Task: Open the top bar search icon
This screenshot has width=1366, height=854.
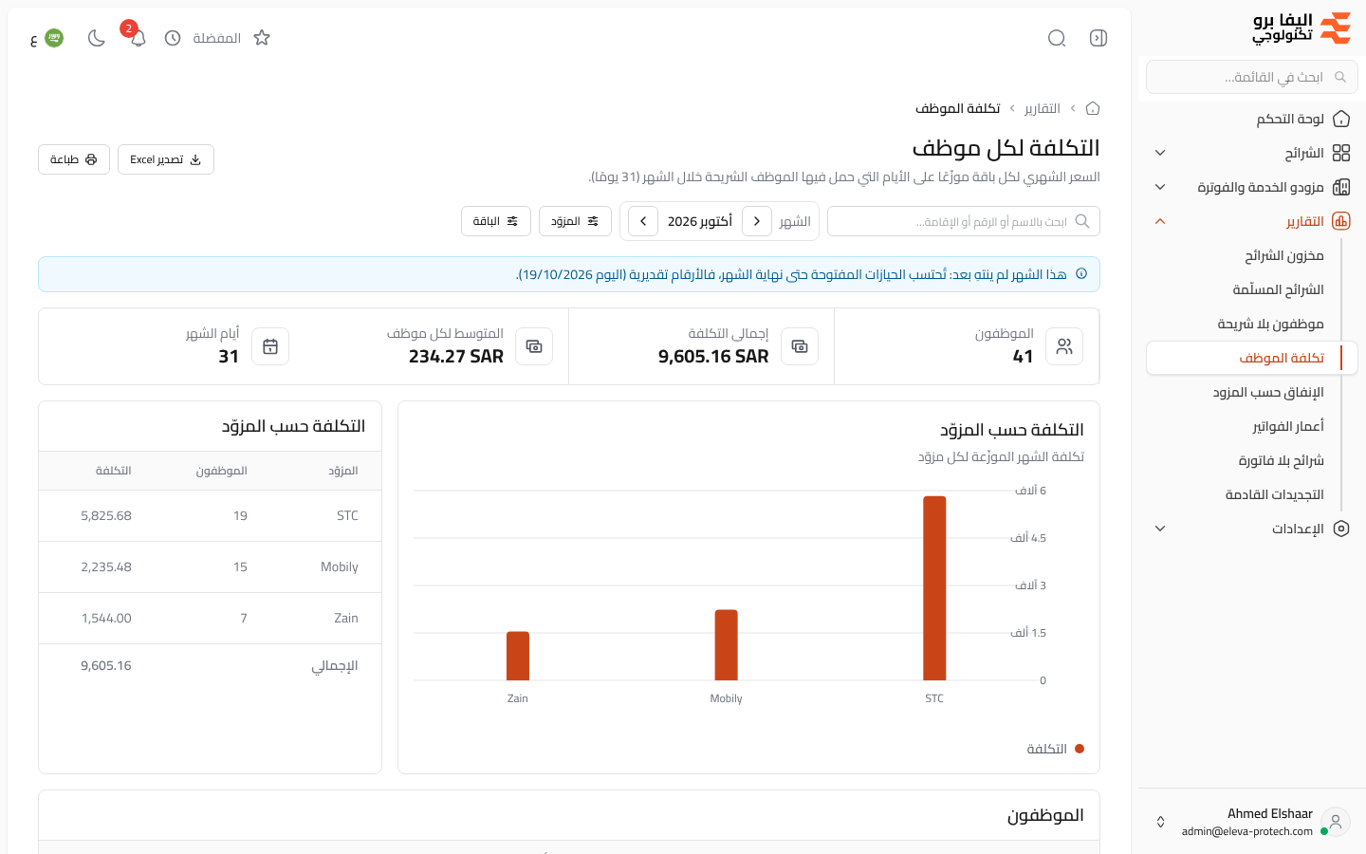Action: tap(1057, 38)
